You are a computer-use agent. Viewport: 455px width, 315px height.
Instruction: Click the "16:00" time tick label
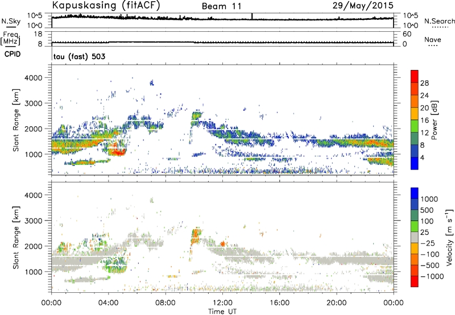(x=279, y=303)
